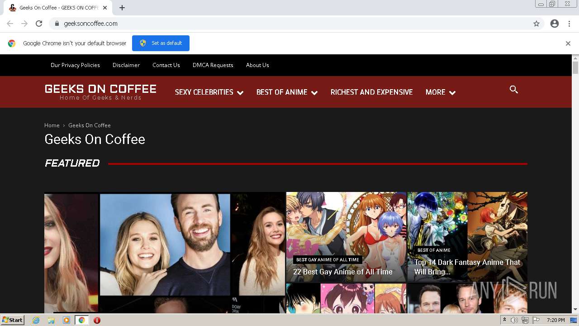Open the Disclaimer link

point(126,65)
